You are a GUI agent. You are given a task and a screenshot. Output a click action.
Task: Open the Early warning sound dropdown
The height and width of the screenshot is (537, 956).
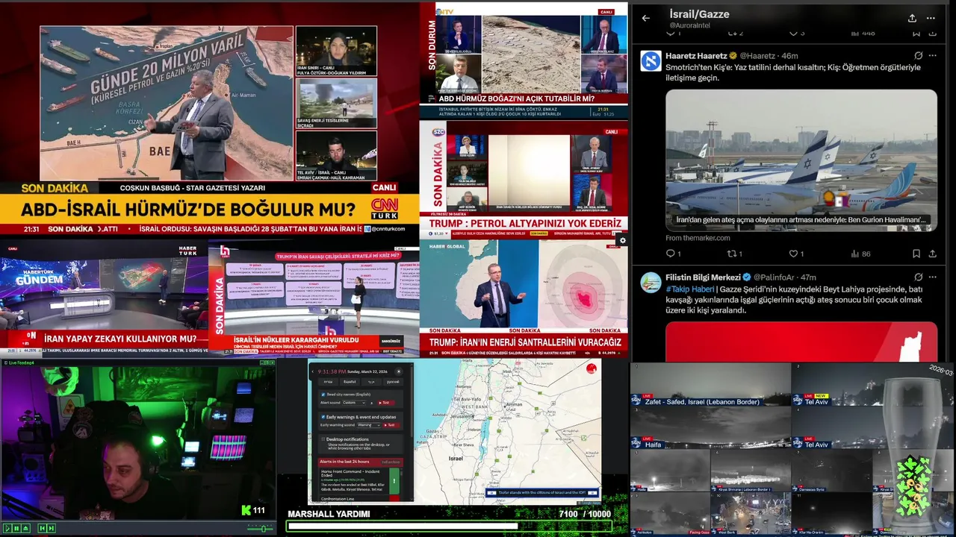[x=369, y=425]
